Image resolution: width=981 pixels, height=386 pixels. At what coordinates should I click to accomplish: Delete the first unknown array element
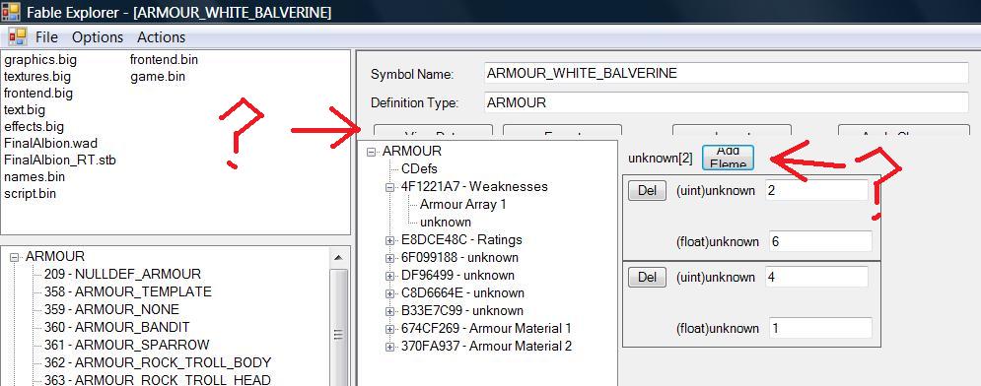(647, 190)
